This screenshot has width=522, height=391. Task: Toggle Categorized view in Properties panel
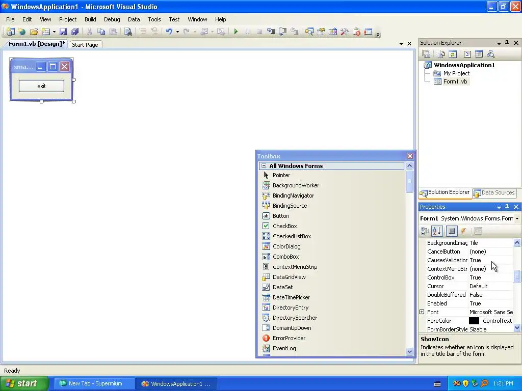coord(425,231)
